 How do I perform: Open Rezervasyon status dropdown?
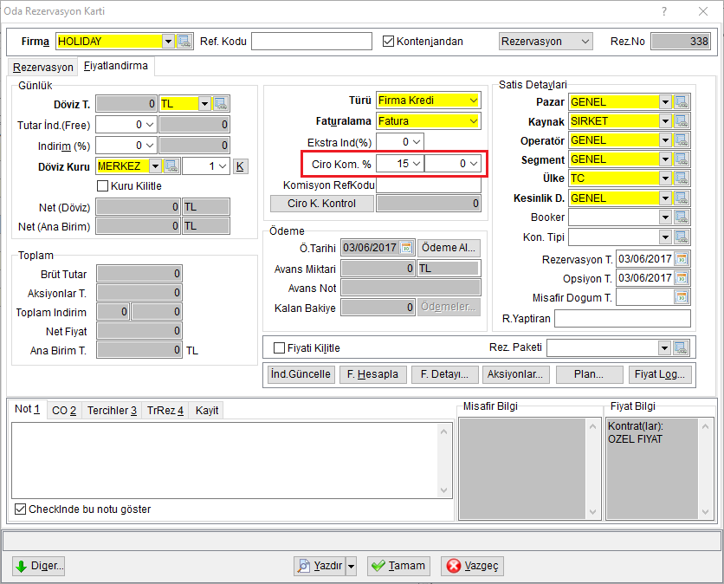[585, 41]
